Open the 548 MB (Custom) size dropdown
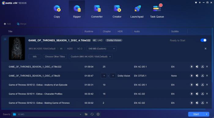The image size is (214, 118). 101,49
